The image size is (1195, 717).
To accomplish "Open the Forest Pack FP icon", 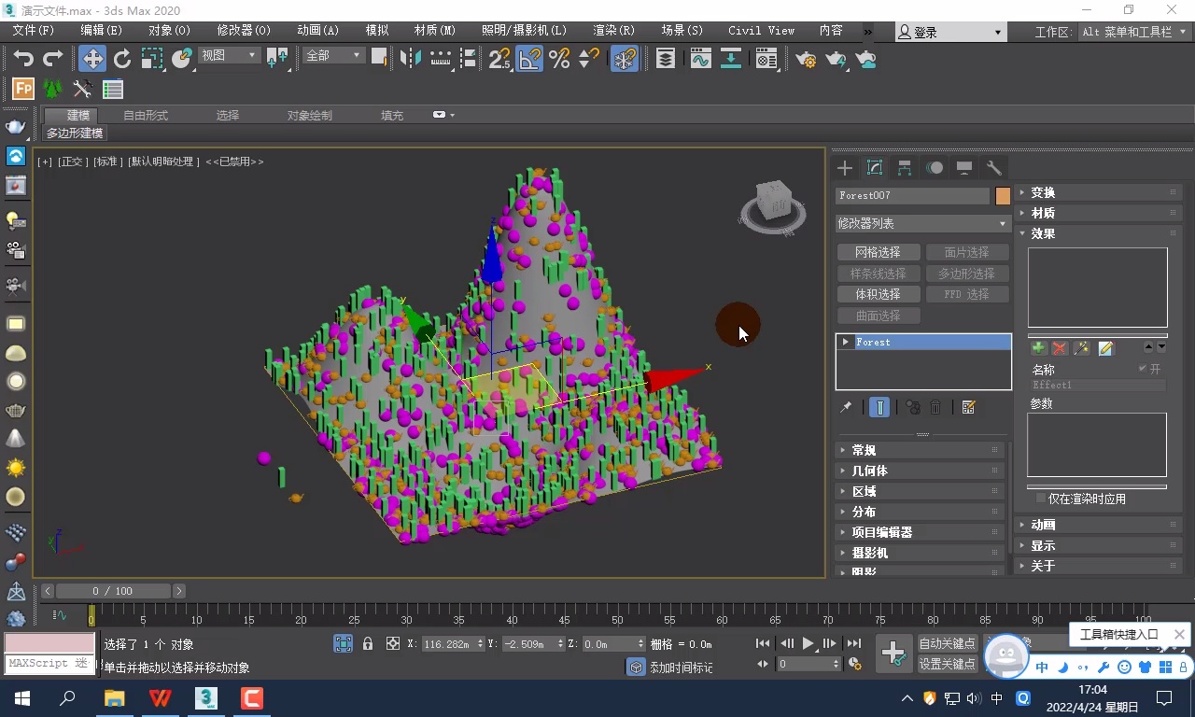I will tap(22, 90).
